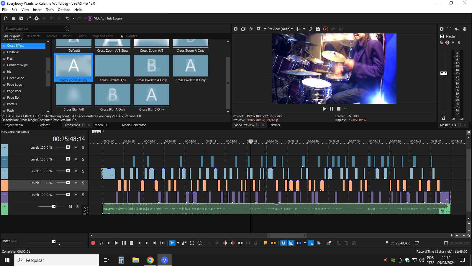Mute the first video track

[x=76, y=147]
